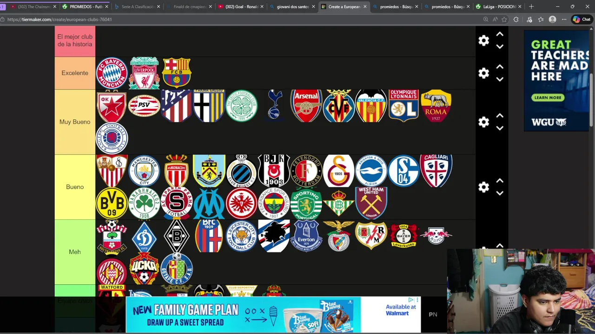Screen dimensions: 595x334
Task: Click the orange Excelente tier label
Action: (75, 73)
